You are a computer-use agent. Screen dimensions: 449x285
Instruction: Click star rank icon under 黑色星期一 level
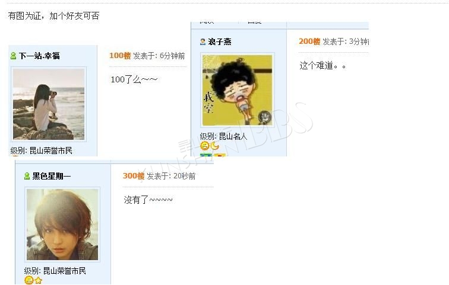39,280
